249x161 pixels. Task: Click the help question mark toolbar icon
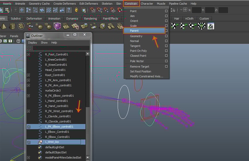(x=69, y=10)
